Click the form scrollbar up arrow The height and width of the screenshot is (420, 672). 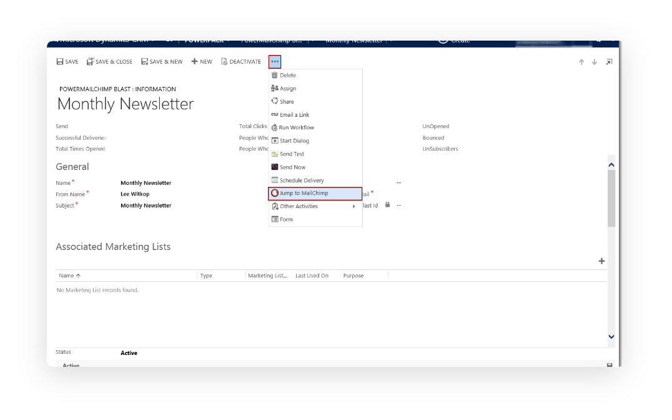click(x=611, y=165)
